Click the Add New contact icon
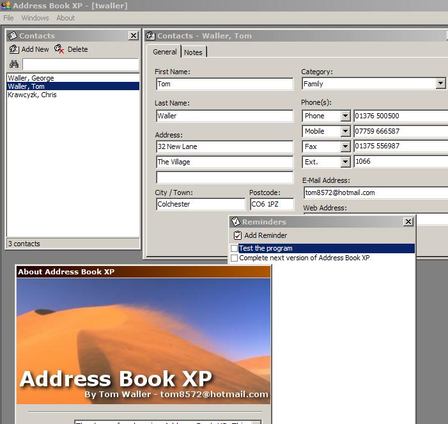 [x=14, y=49]
